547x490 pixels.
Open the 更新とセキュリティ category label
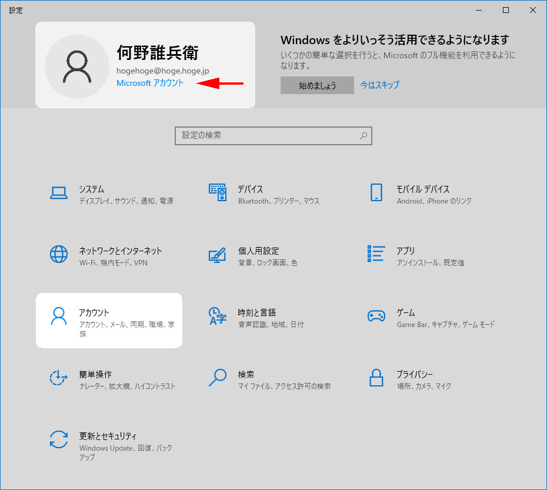point(108,436)
